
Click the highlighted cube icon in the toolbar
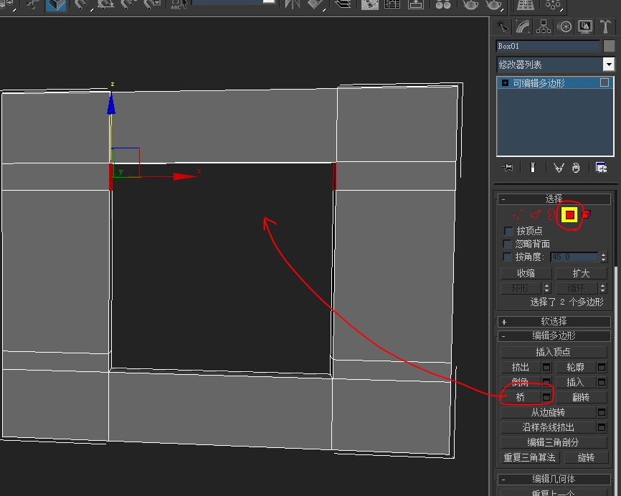(x=56, y=5)
